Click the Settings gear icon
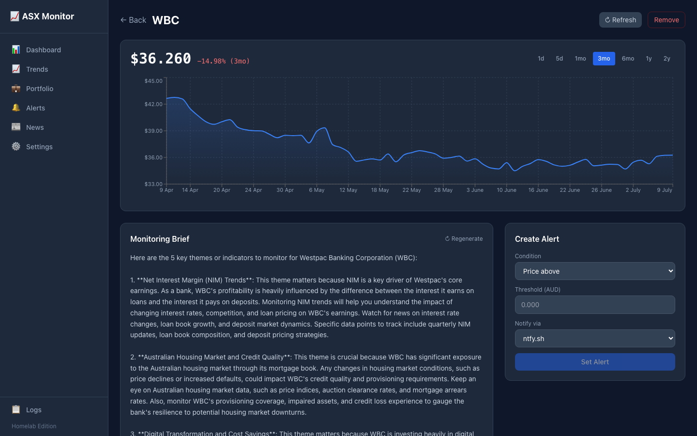This screenshot has height=436, width=697. [16, 146]
